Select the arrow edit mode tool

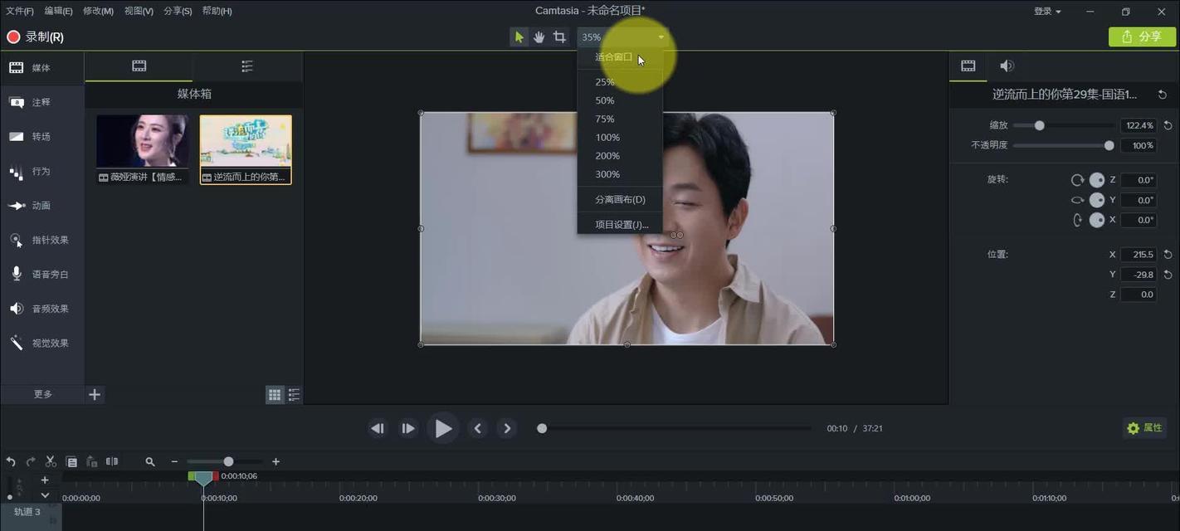click(519, 37)
